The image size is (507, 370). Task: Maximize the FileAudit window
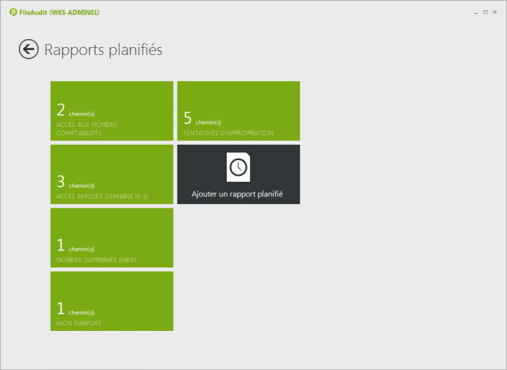(485, 12)
